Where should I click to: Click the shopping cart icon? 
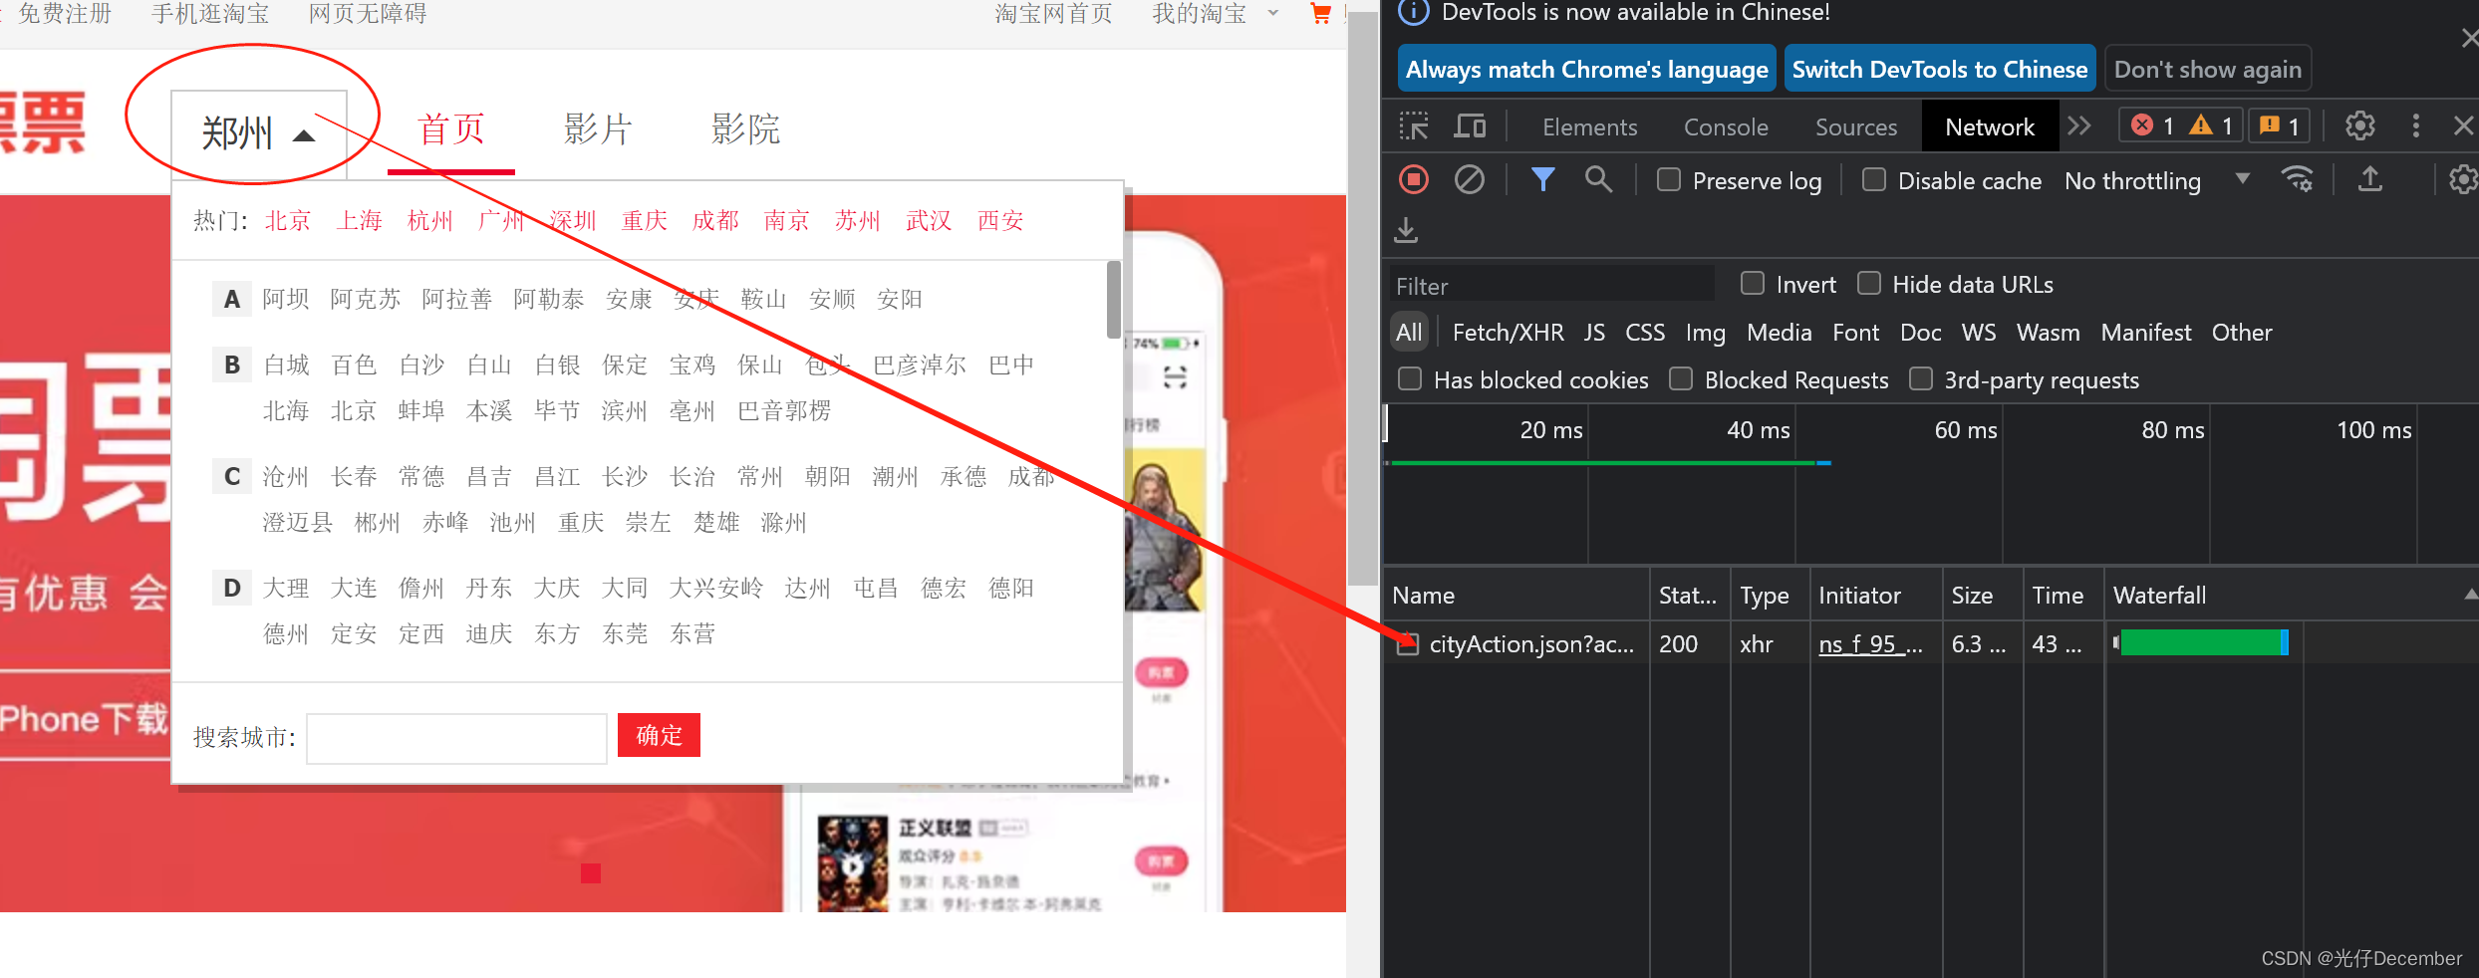[1321, 14]
